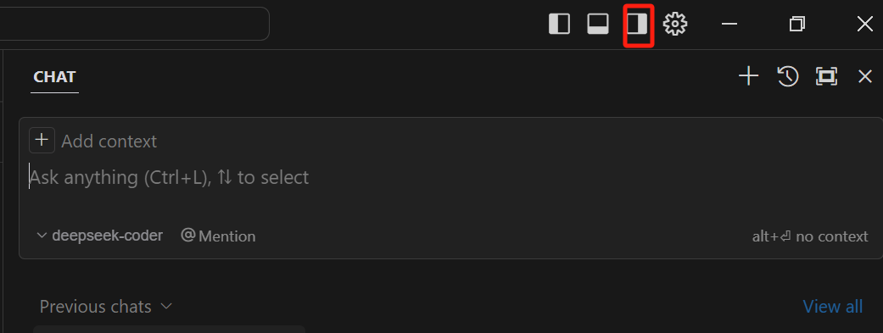Minimize the application window
Image resolution: width=883 pixels, height=333 pixels.
click(729, 24)
